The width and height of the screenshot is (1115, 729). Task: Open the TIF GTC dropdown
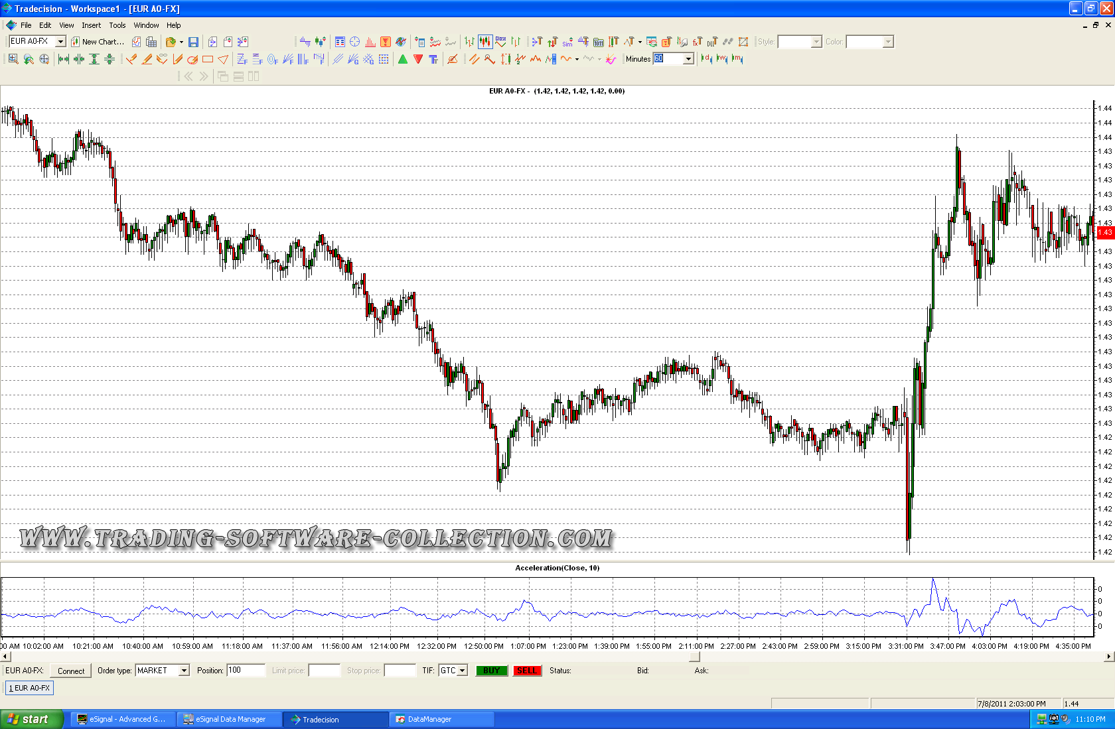coord(462,671)
